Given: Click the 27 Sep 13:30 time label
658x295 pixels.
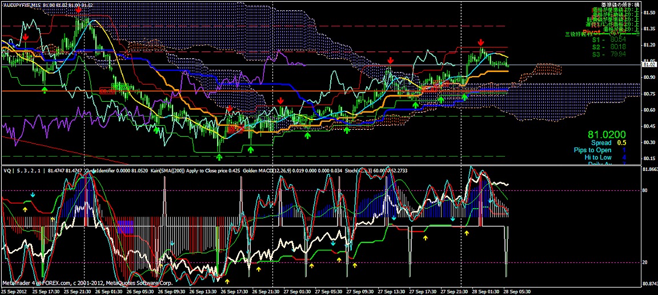Looking at the screenshot, I should coord(391,291).
